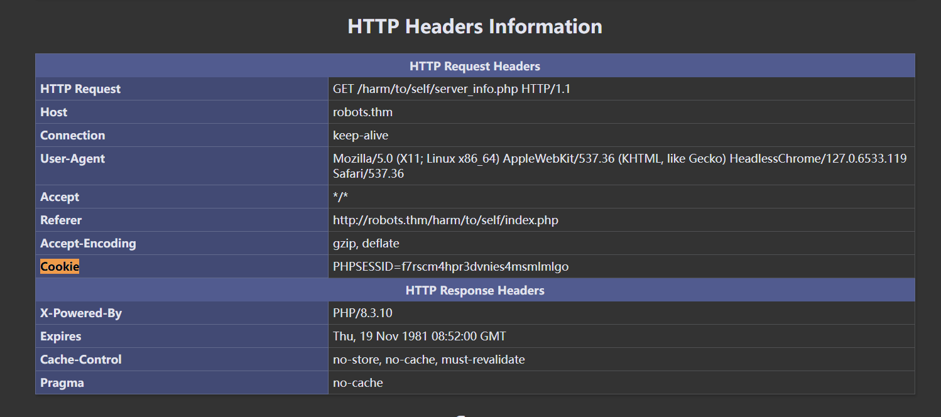Click the Expires label cell
941x417 pixels.
(182, 336)
